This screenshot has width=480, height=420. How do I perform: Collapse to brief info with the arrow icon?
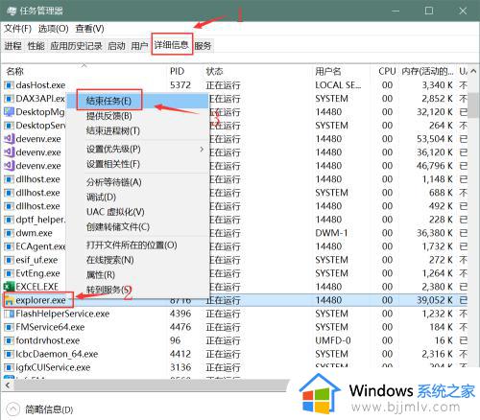[x=12, y=409]
